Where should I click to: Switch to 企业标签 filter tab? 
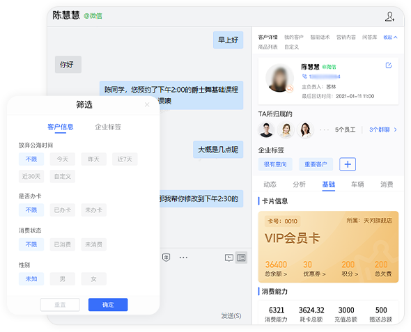tap(108, 127)
